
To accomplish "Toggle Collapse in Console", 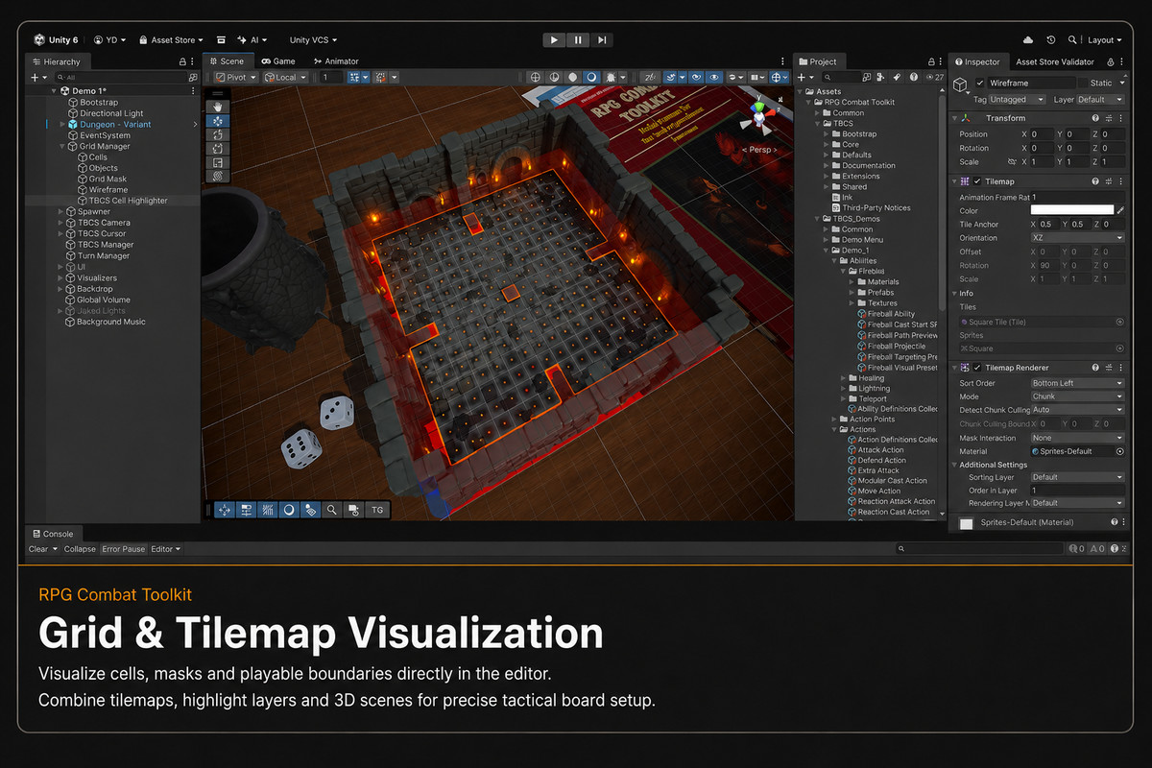I will click(x=80, y=549).
